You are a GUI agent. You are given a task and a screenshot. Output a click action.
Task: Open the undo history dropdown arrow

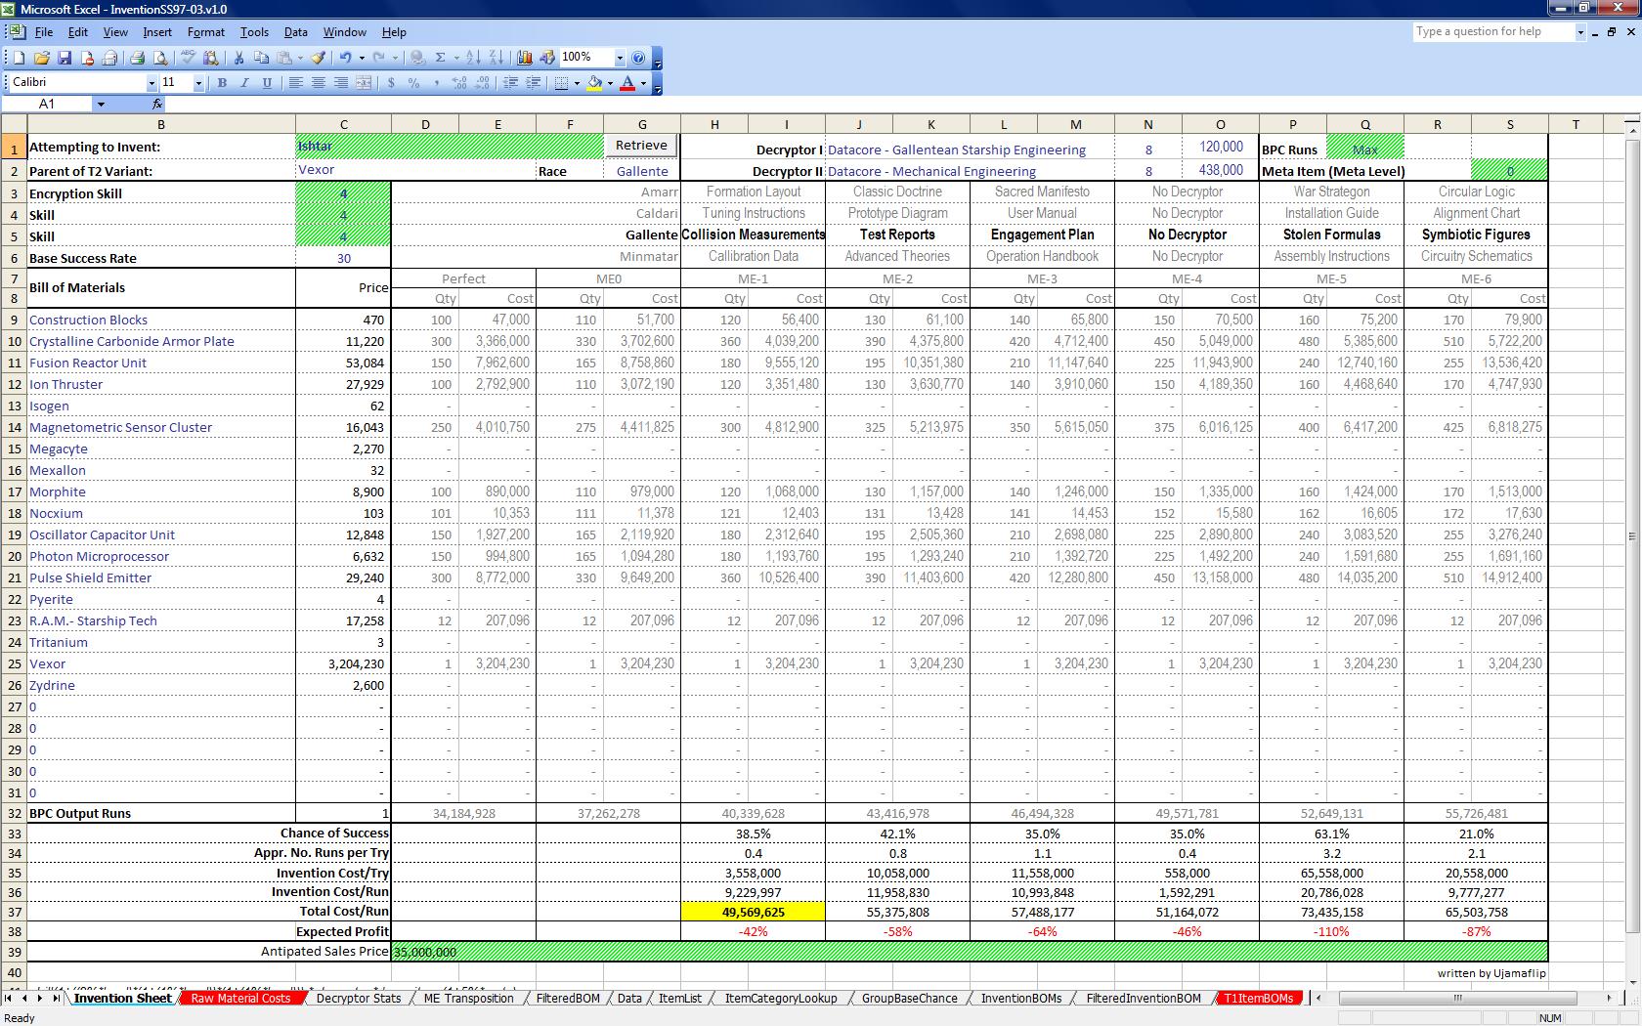click(362, 58)
